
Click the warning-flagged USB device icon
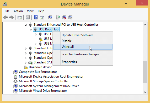[41, 39]
